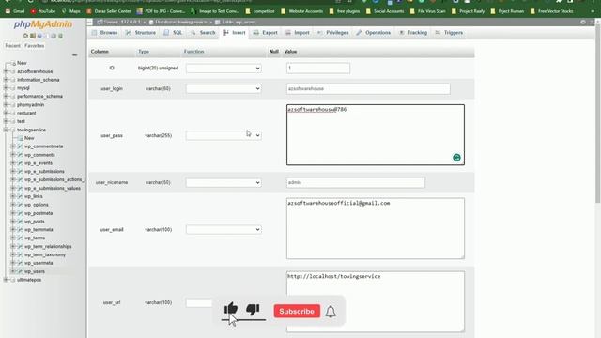Expand the information_schema database node
The width and height of the screenshot is (601, 338).
6,80
